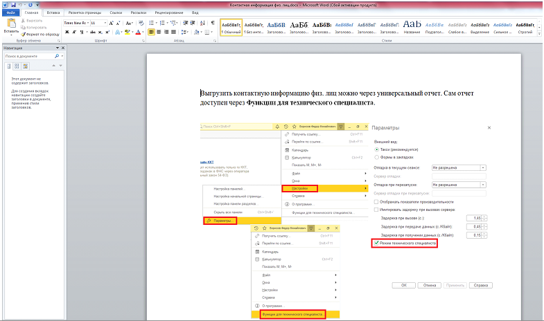This screenshot has width=544, height=321.
Task: Open the Aa change case dropdown
Action: click(x=129, y=24)
